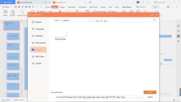The image size is (181, 102).
Task: Click the back navigation icon in dialog toolbar
Action: 93,21
